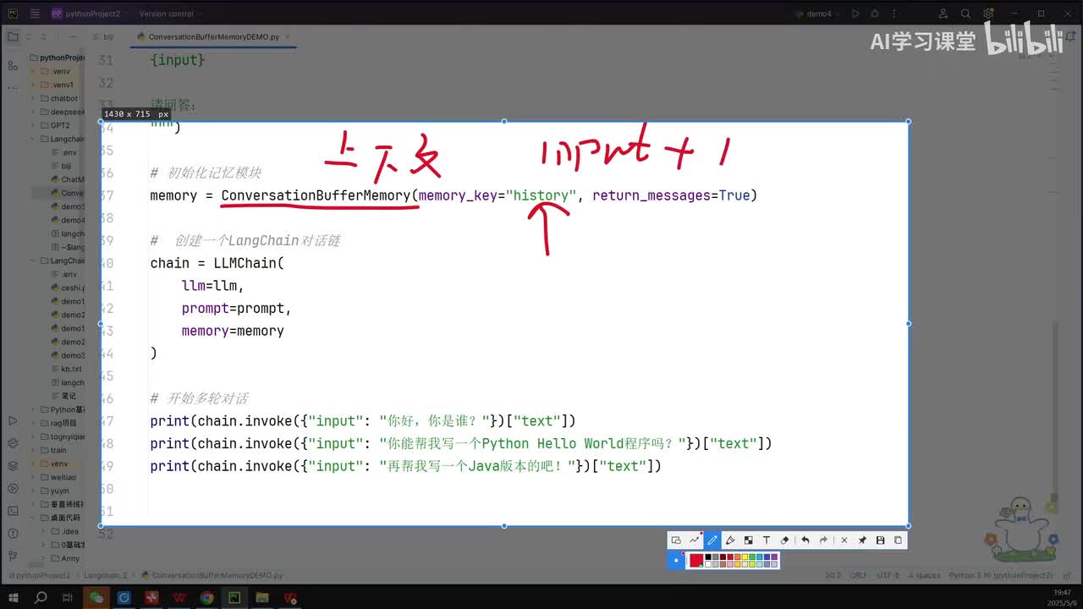The width and height of the screenshot is (1083, 609).
Task: Expand the weitiao folder
Action: [x=33, y=477]
